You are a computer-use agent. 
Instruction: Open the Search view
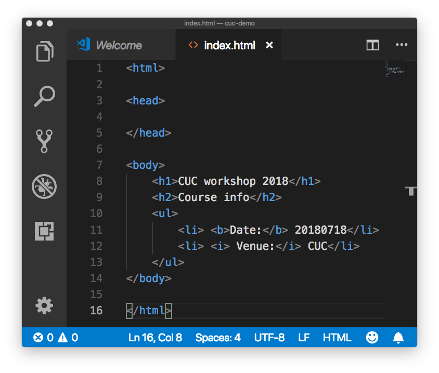pos(45,96)
